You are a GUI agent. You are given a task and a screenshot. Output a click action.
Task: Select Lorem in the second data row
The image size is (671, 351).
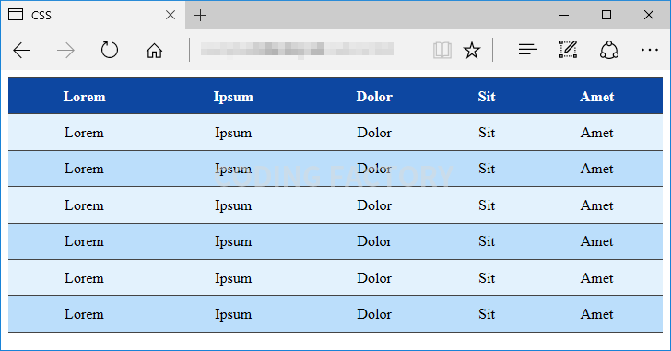coord(84,169)
